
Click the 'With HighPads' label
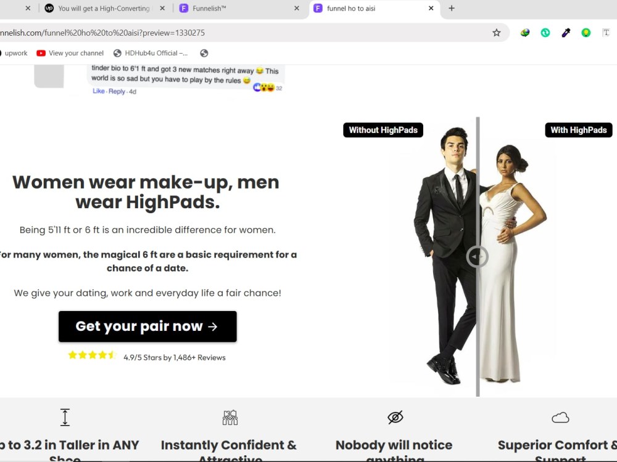579,130
